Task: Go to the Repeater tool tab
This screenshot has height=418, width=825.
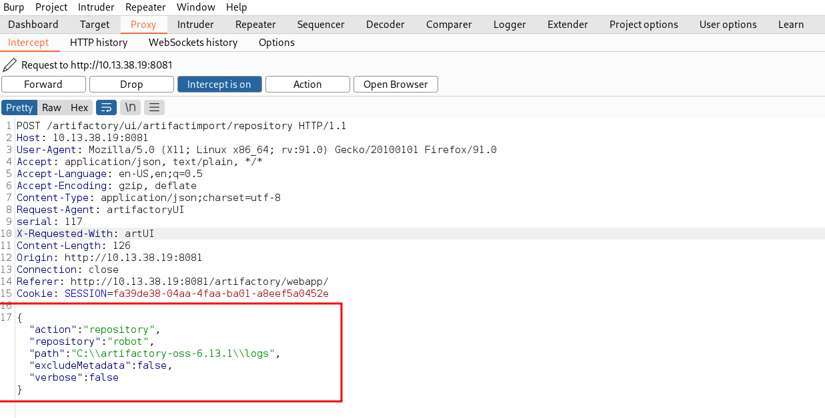Action: (x=255, y=25)
